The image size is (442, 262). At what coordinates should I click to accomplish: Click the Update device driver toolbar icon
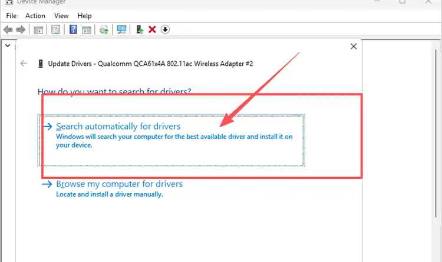(104, 29)
